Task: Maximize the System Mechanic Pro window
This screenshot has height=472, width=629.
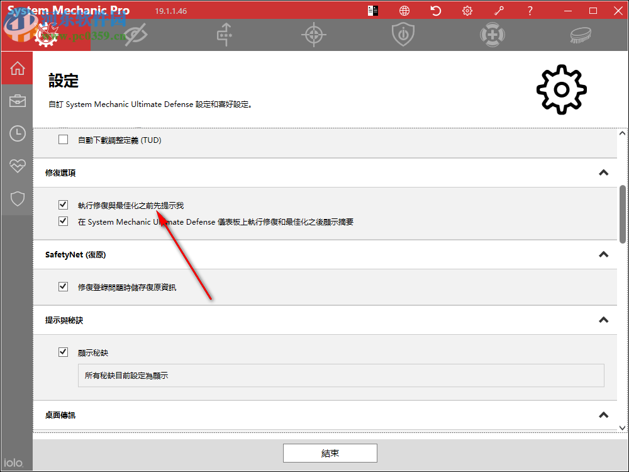Action: [593, 11]
